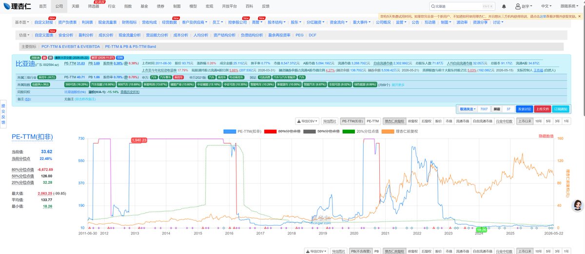Click the 解禁 (2026-11-27) badge
This screenshot has height=254, width=585.
(x=104, y=57)
